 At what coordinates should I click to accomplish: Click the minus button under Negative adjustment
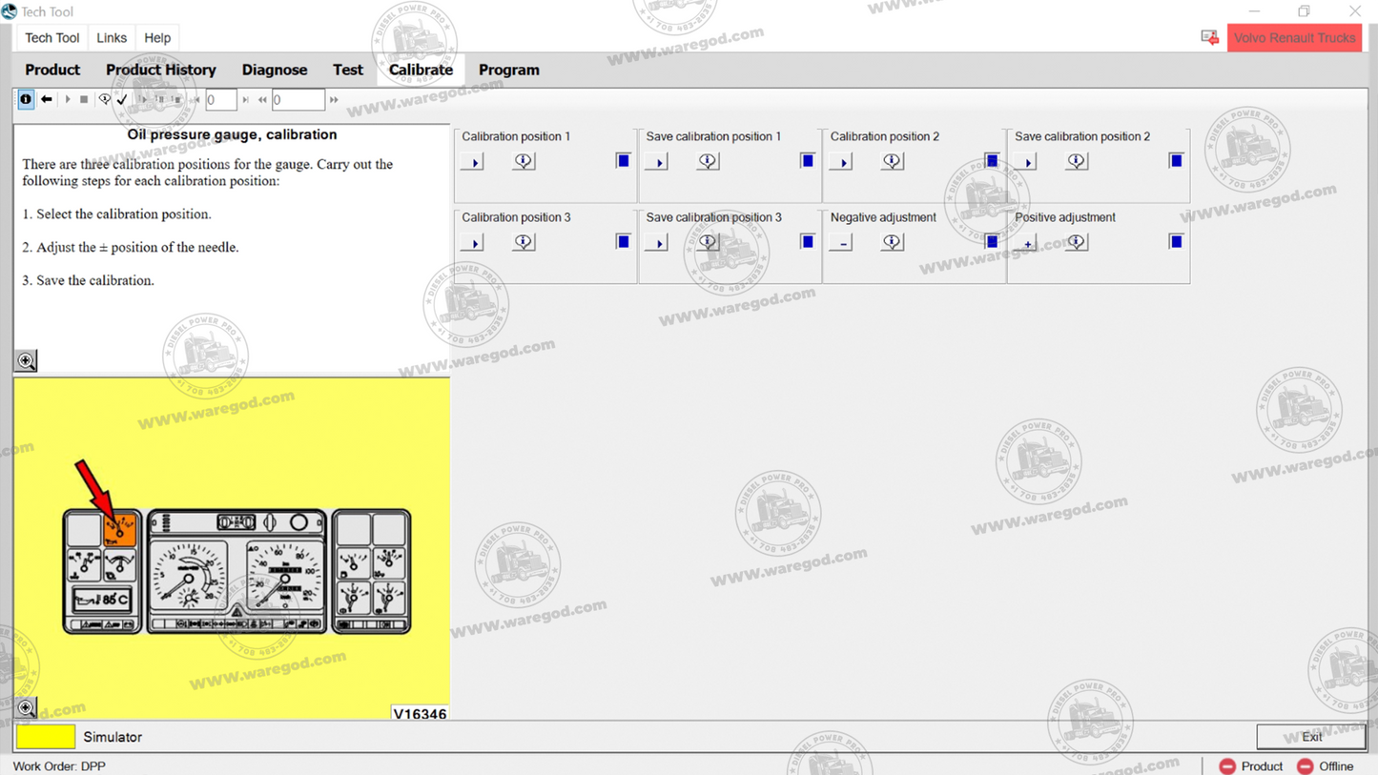coord(841,243)
